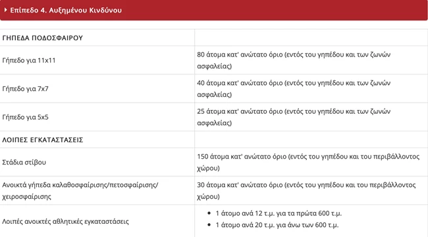This screenshot has width=428, height=237.
Task: Click the ΛΟΙΠΕΣ ΕΓΚΑΤΑΣΤΑΣΕΙΣ section heading
Action: (x=43, y=140)
